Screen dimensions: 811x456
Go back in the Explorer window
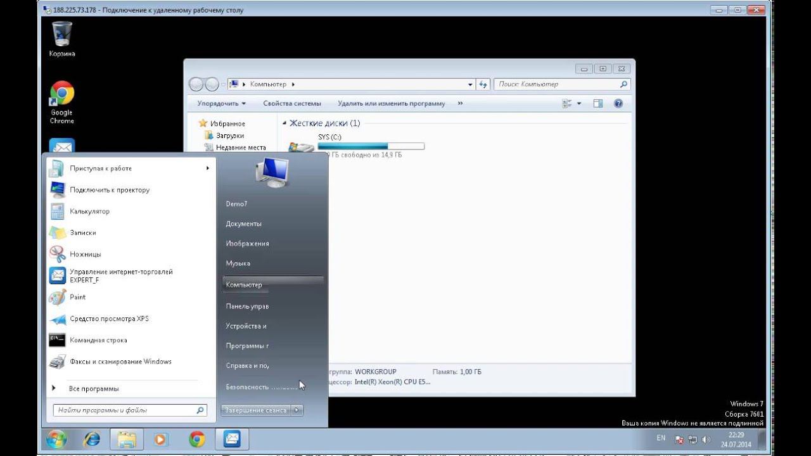pos(196,84)
